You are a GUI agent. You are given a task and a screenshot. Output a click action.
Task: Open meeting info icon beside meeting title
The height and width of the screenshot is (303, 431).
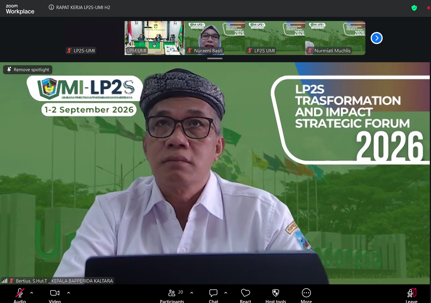point(51,7)
